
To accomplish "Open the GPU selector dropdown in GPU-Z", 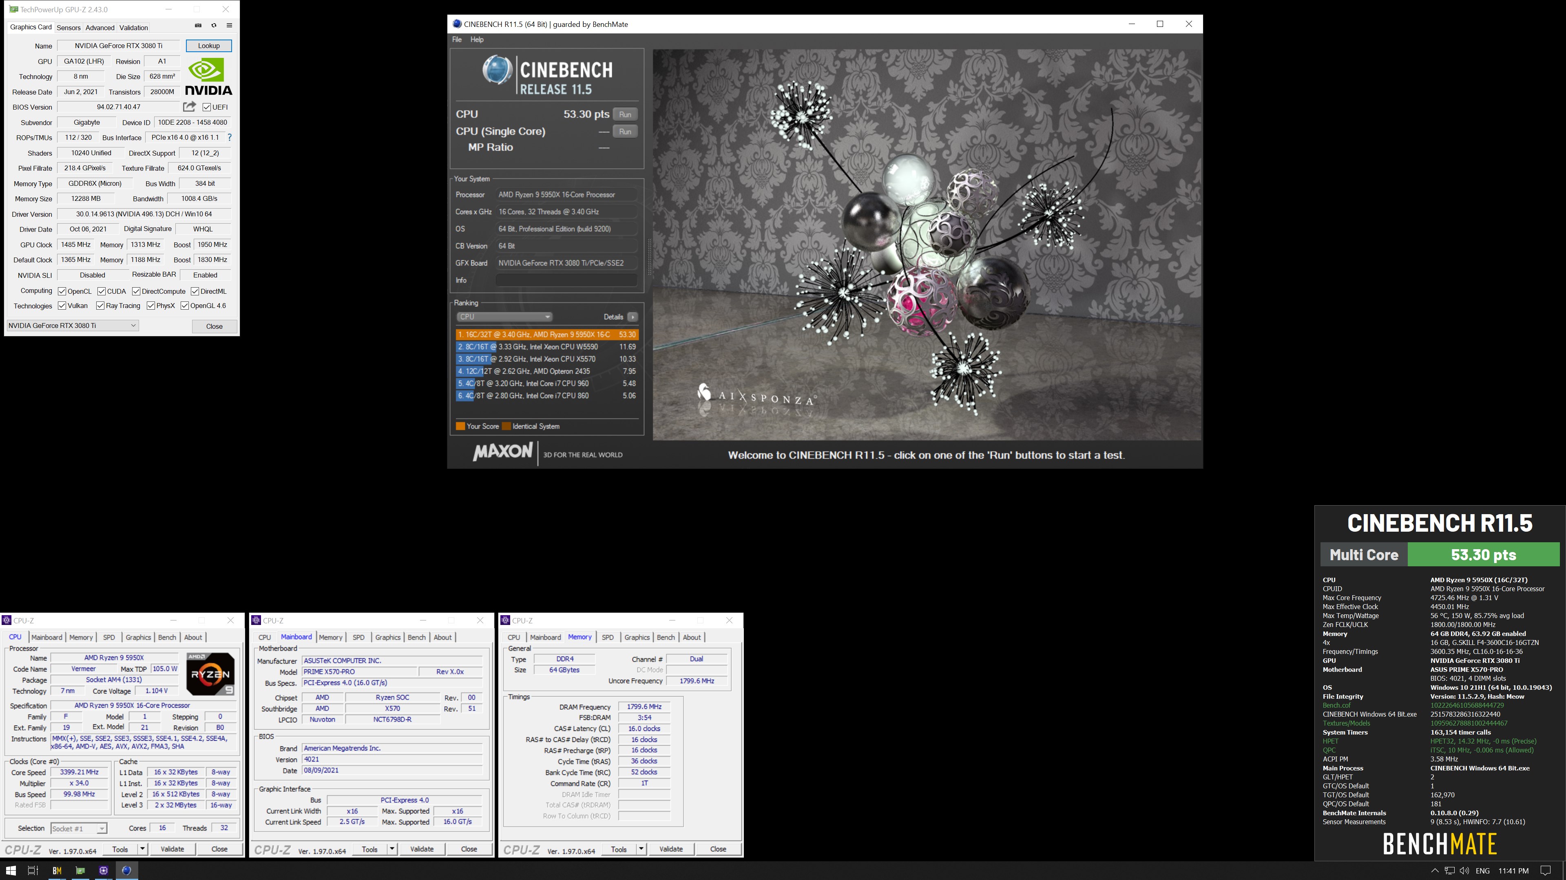I will [72, 326].
